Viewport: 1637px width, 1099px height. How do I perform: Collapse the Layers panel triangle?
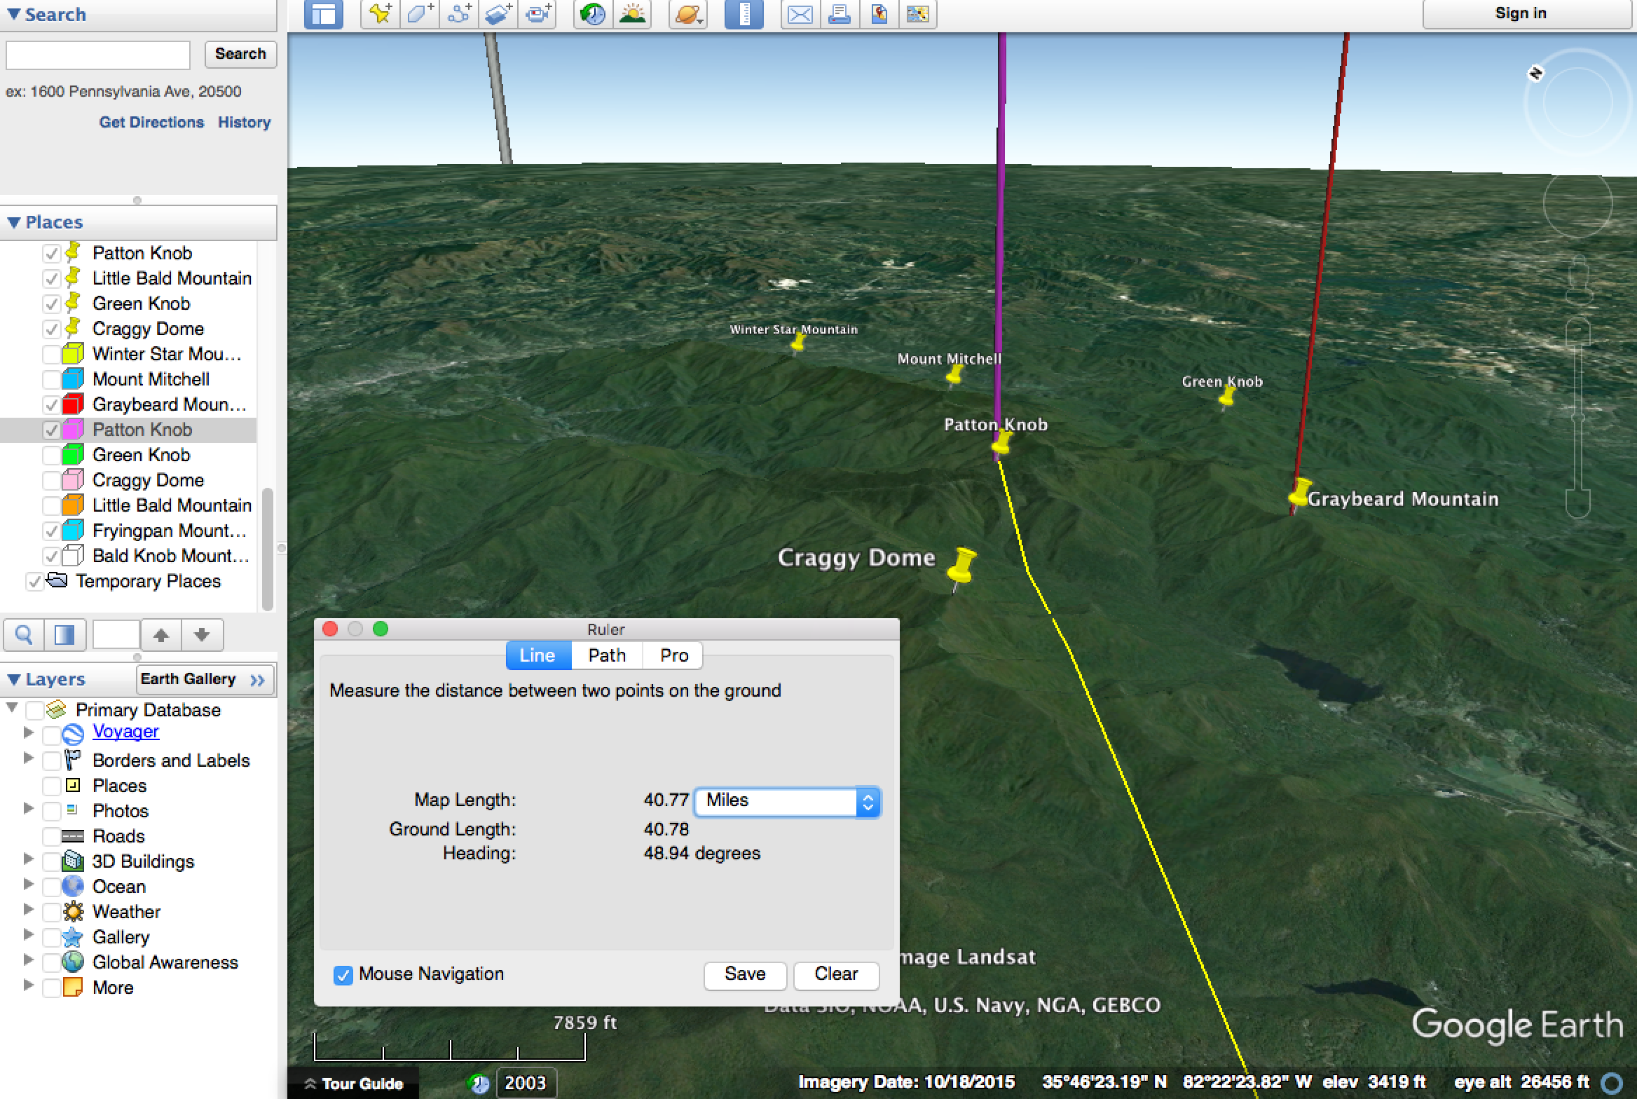(13, 680)
